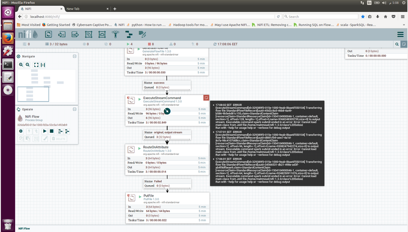Click Zoom In in Navigate panel
The height and width of the screenshot is (232, 408).
(x=21, y=65)
